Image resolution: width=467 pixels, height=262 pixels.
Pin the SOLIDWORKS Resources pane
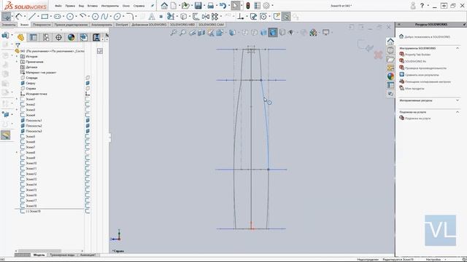464,24
